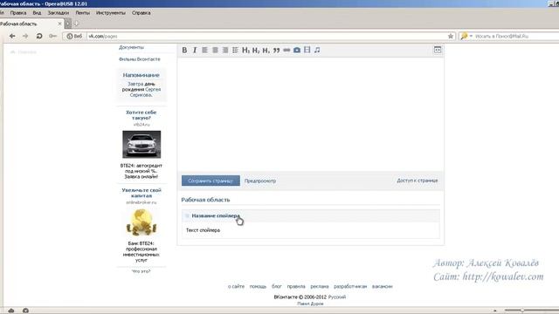
Task: Open the Справка menu
Action: 141,13
